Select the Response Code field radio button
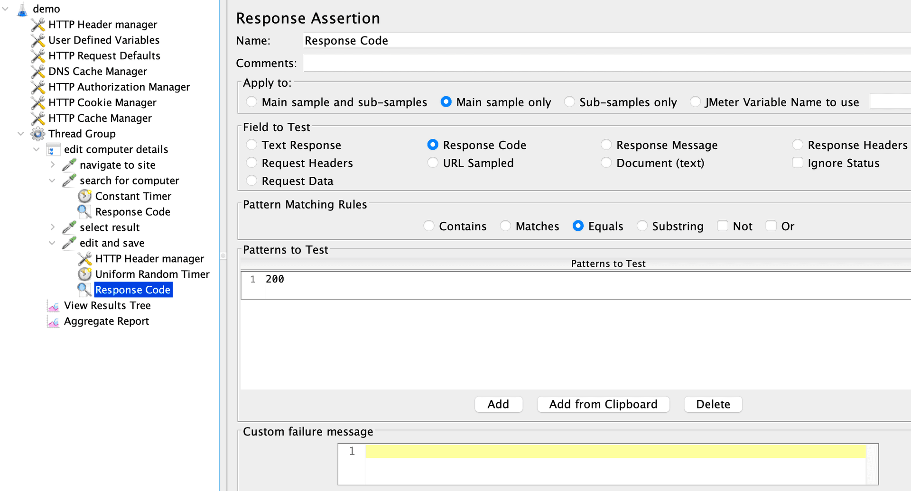Screen dimensions: 911x491 tap(433, 145)
